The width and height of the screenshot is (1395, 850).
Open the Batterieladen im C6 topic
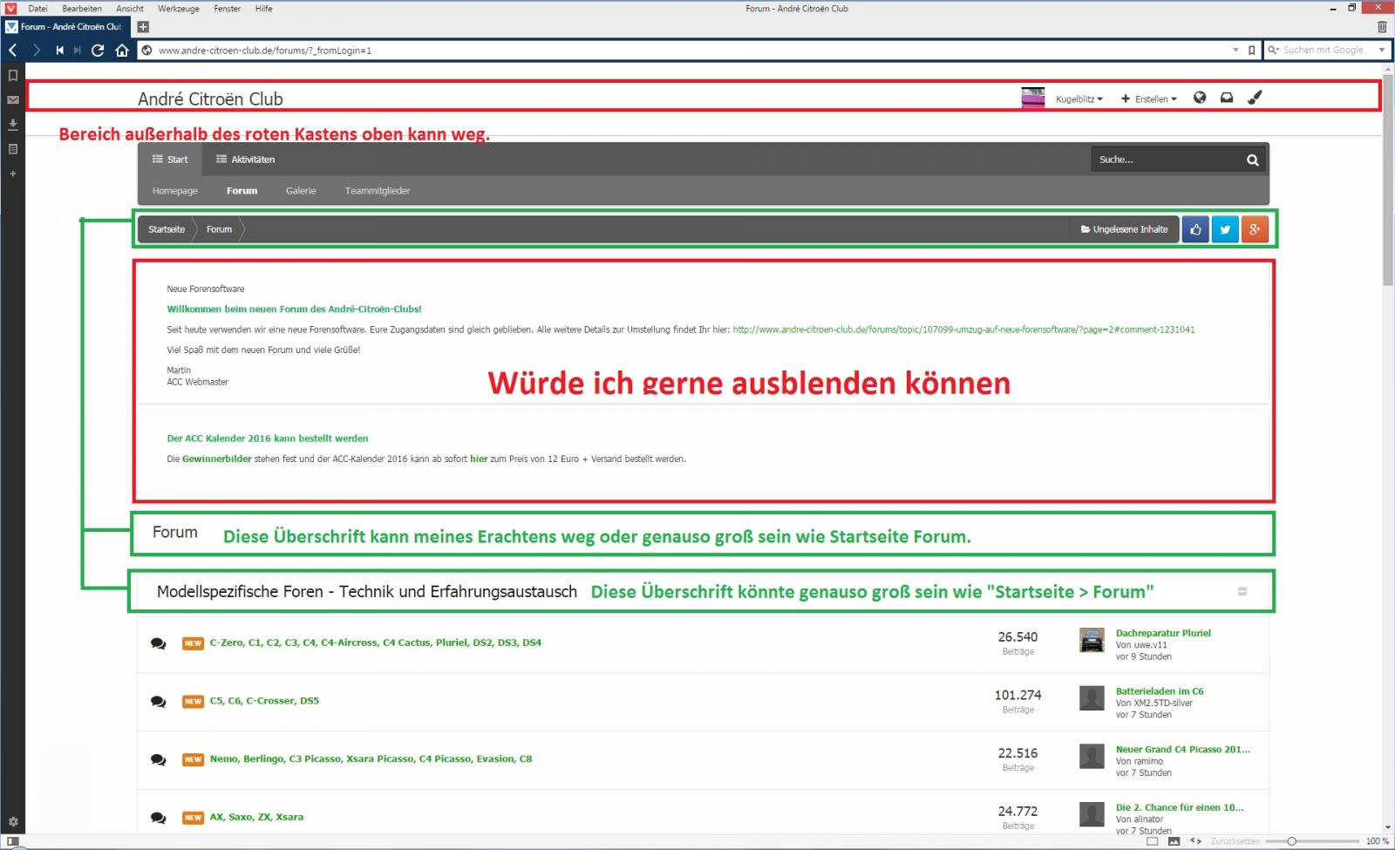tap(1160, 691)
